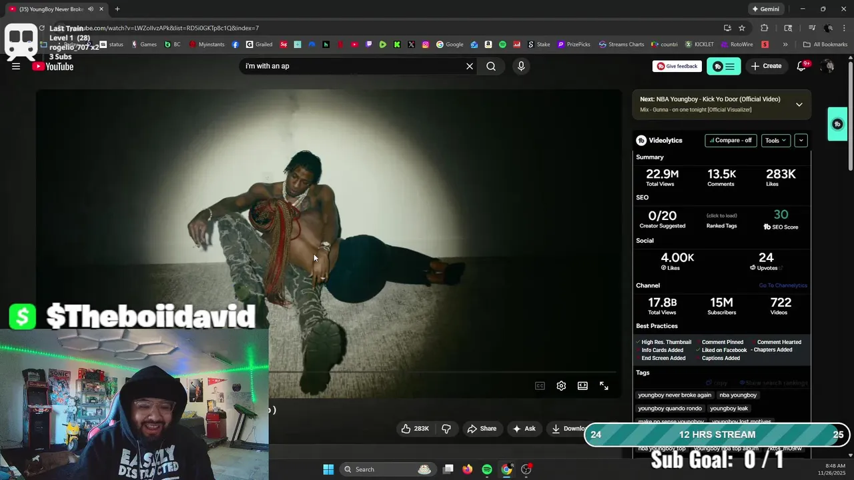Open the RotoWire bookmark

click(737, 45)
